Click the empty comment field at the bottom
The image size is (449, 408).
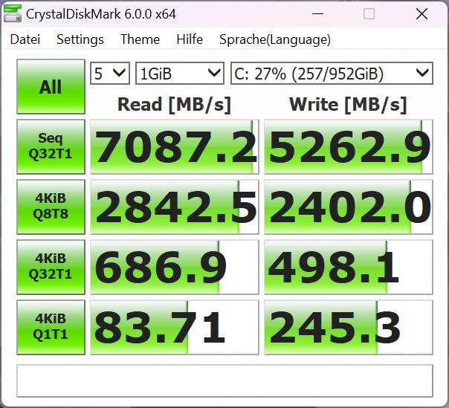coord(224,381)
